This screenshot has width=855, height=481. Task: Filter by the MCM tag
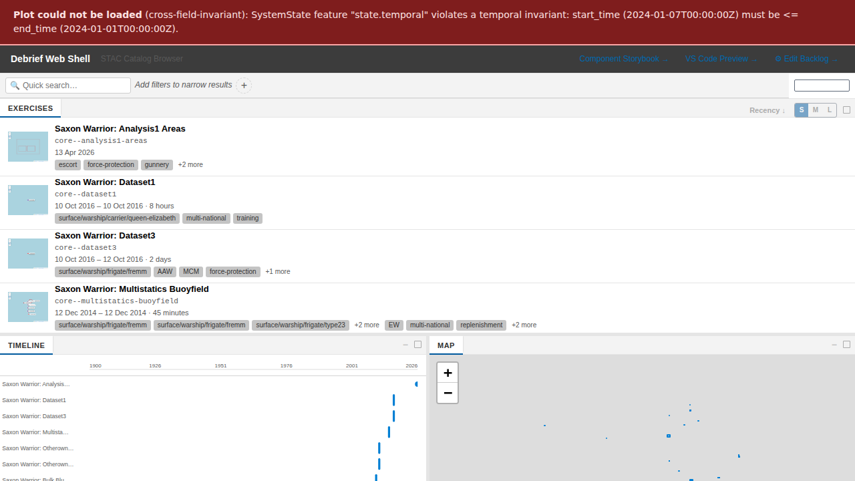(x=191, y=272)
